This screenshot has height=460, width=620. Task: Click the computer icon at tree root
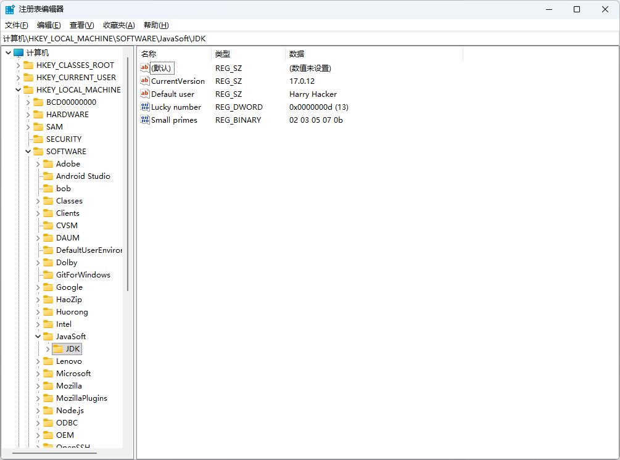coord(19,53)
